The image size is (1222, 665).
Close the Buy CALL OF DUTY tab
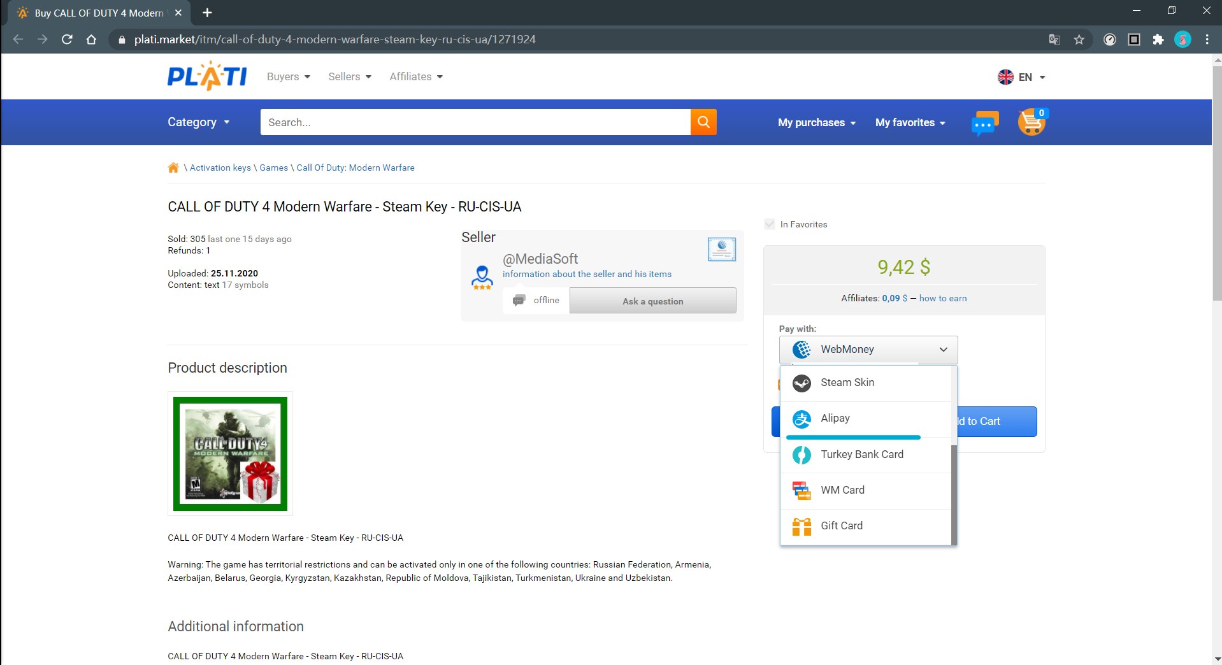(x=178, y=13)
